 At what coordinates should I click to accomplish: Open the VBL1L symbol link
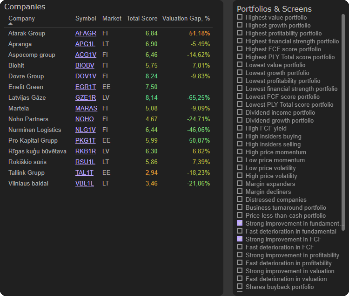(84, 184)
